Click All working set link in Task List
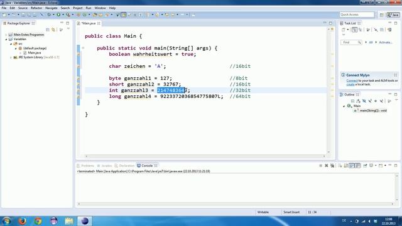 click(x=371, y=42)
